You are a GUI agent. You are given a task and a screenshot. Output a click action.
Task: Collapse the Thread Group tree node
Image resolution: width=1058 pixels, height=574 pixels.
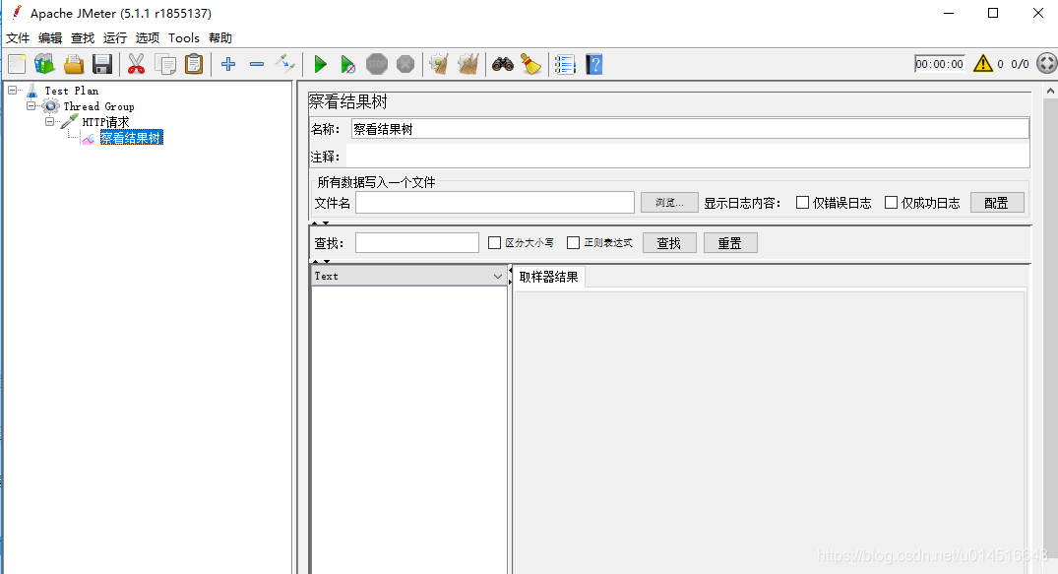click(x=31, y=106)
